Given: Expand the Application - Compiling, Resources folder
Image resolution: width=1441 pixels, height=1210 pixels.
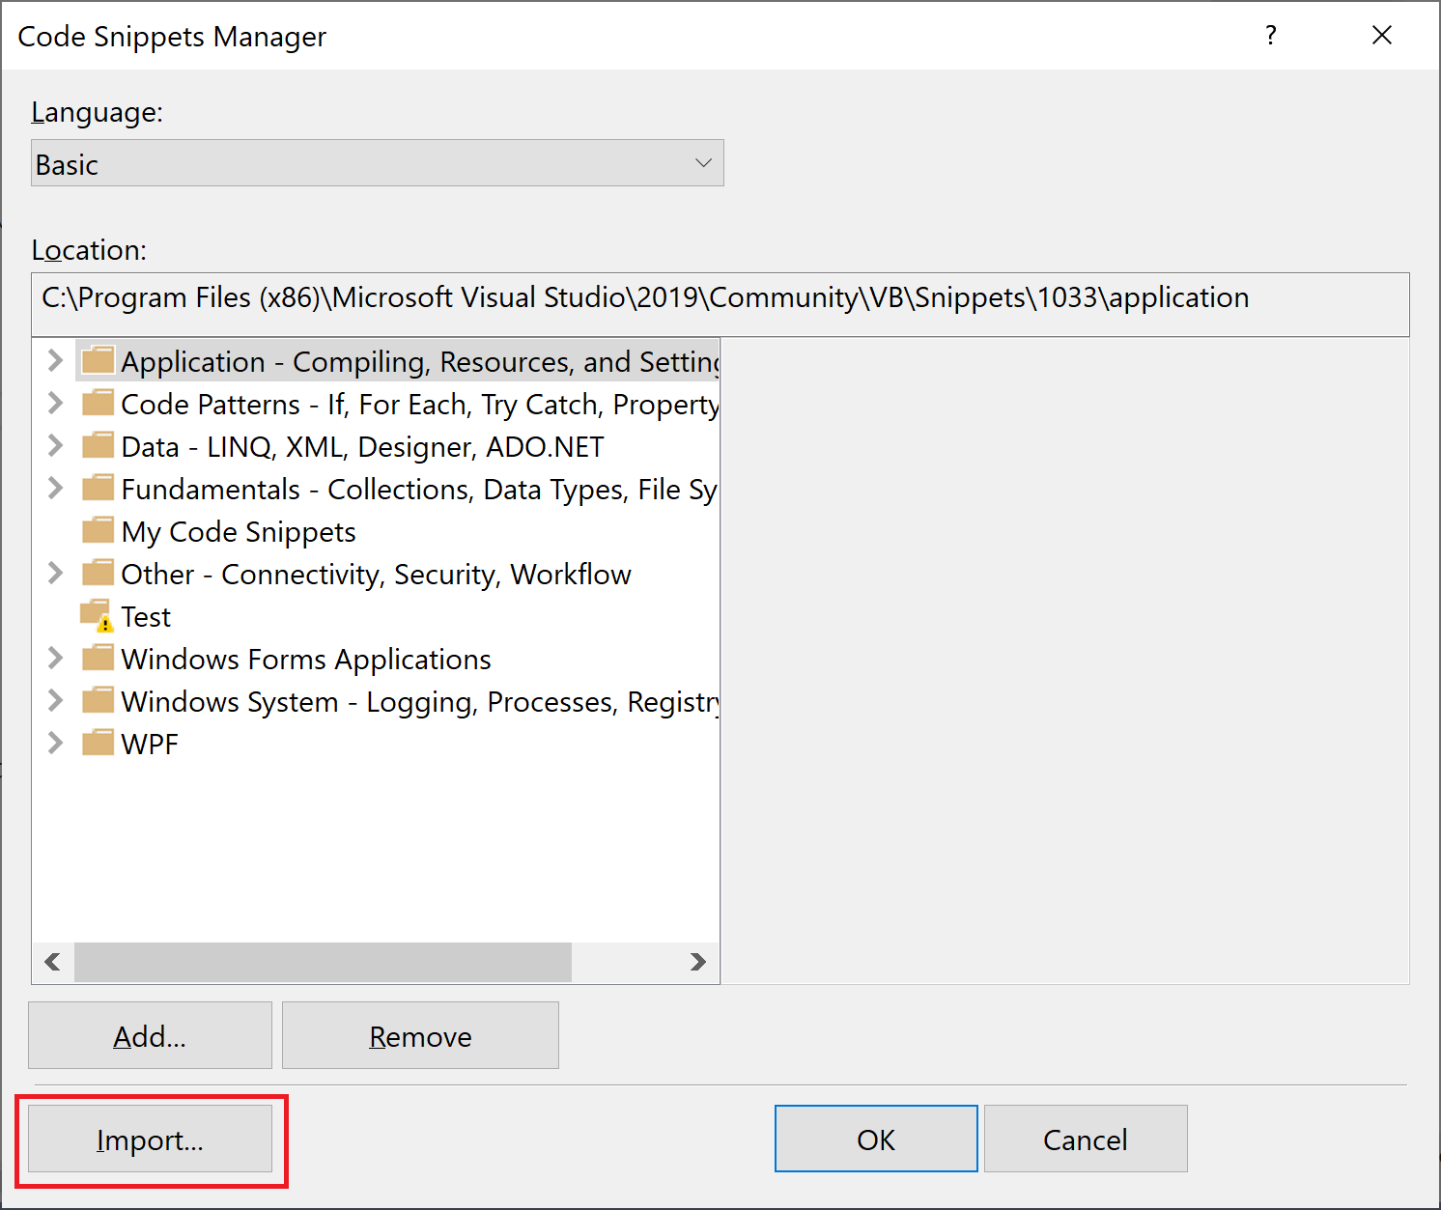Looking at the screenshot, I should tap(55, 360).
